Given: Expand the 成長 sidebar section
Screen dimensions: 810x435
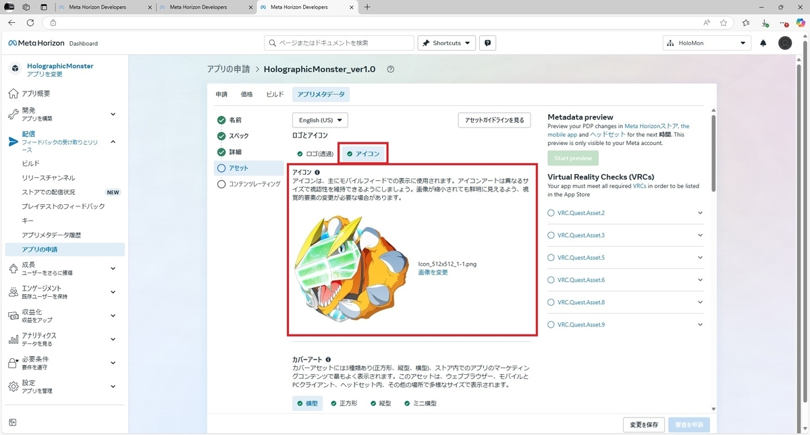Looking at the screenshot, I should [113, 268].
